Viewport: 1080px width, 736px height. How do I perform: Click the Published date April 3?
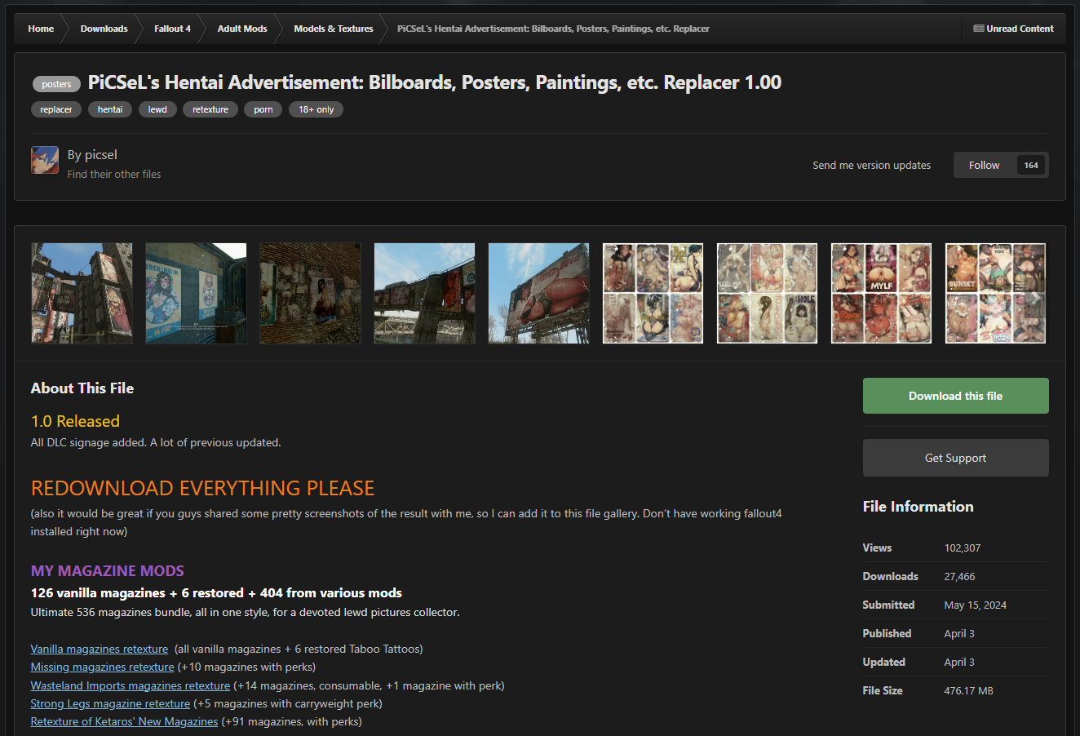pyautogui.click(x=959, y=633)
